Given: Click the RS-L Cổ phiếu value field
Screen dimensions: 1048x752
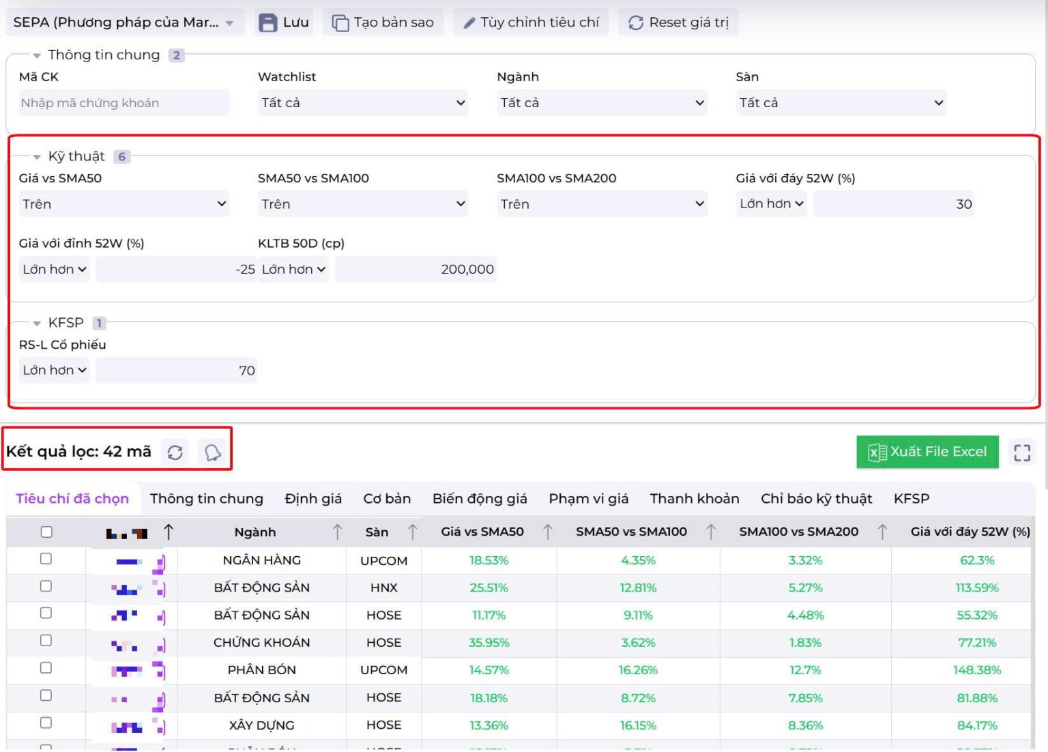Looking at the screenshot, I should point(176,371).
